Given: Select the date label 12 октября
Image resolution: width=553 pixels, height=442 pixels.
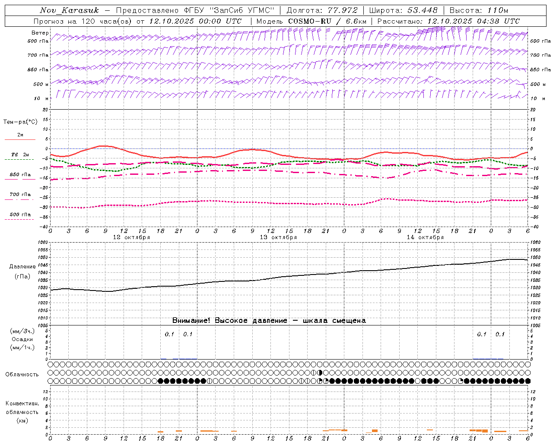Looking at the screenshot, I should coord(131,237).
